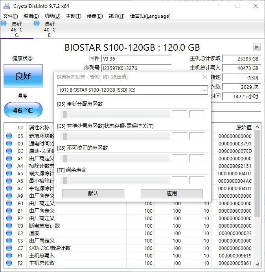Click status orb for C7 SATA CRC row
Image resolution: width=265 pixels, height=272 pixels.
click(9, 248)
